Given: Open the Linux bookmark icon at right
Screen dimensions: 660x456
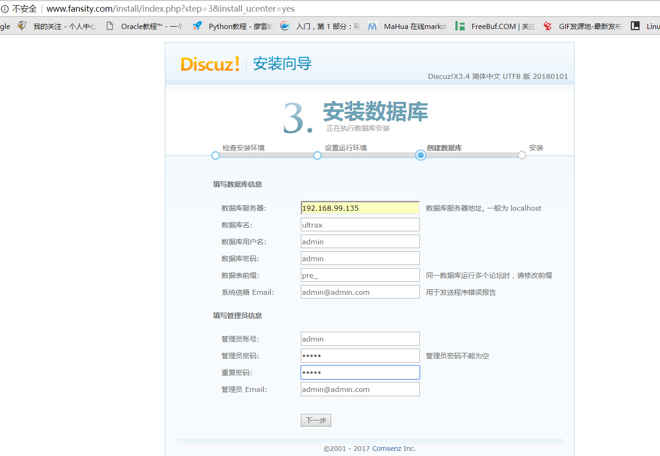Looking at the screenshot, I should tap(635, 26).
